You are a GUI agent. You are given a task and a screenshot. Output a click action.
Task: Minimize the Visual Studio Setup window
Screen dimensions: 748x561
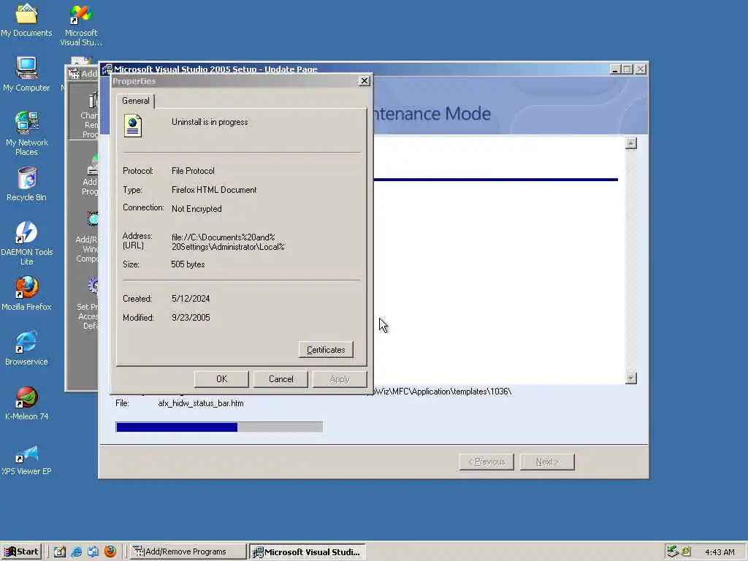(615, 69)
